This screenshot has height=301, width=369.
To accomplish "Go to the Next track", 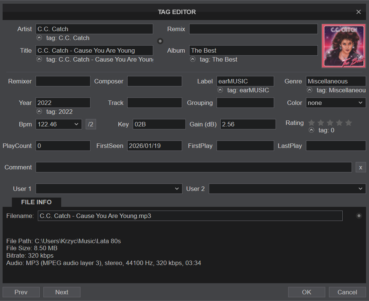I will [62, 292].
